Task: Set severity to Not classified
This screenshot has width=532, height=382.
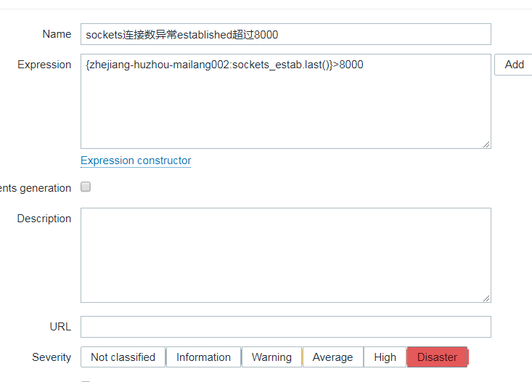Action: [x=123, y=357]
